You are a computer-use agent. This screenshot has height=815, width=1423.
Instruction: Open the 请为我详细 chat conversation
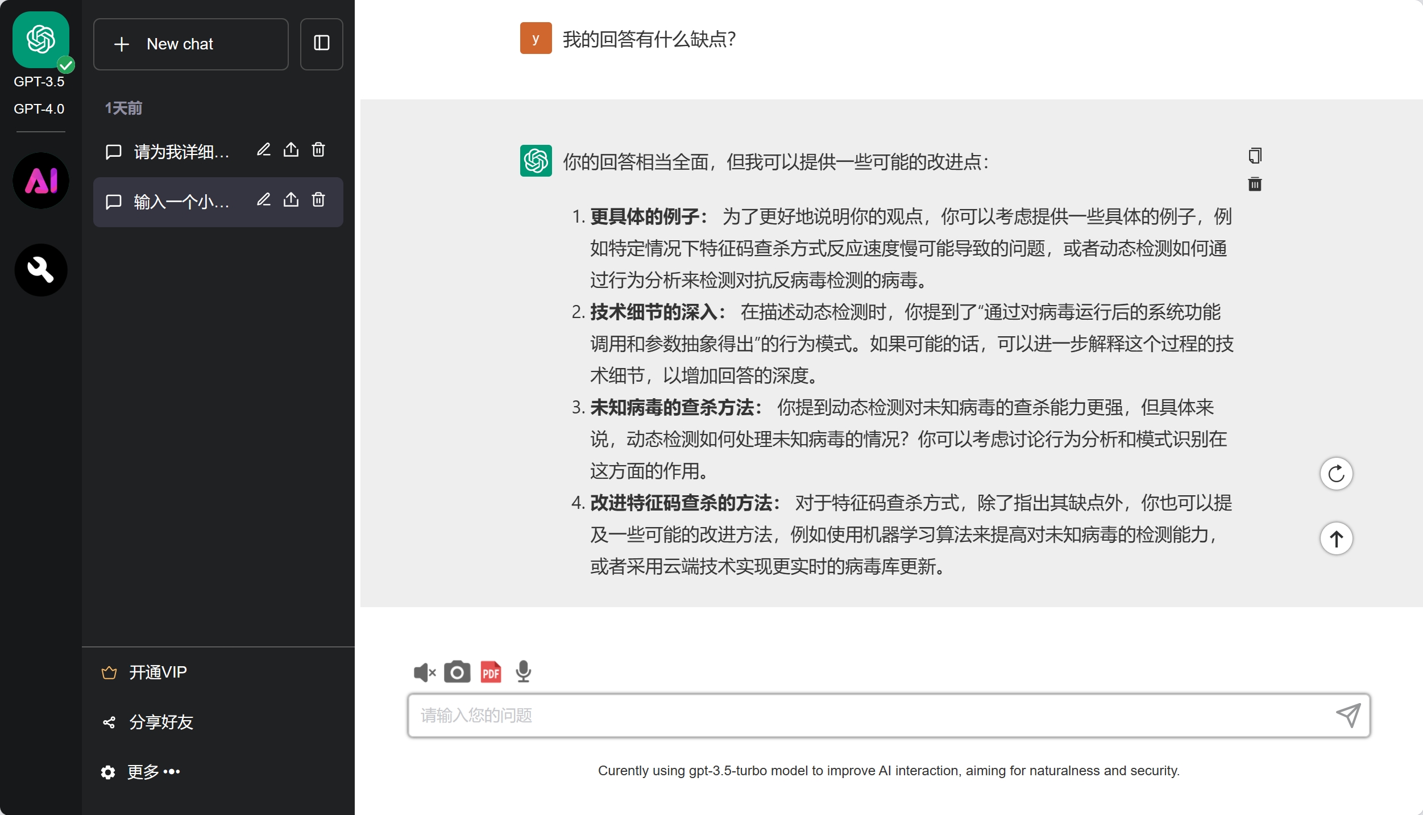[181, 152]
